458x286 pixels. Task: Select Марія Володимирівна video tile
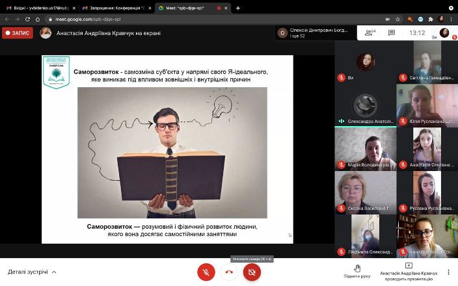click(x=364, y=147)
